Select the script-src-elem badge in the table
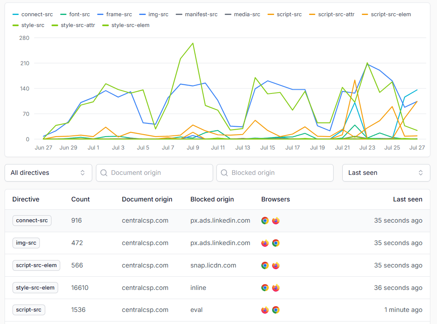The height and width of the screenshot is (324, 437). (x=36, y=265)
